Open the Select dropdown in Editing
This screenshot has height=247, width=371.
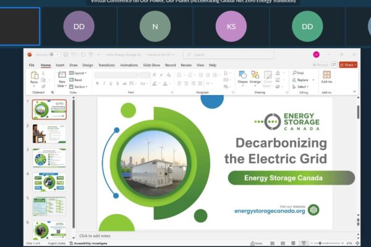point(302,86)
